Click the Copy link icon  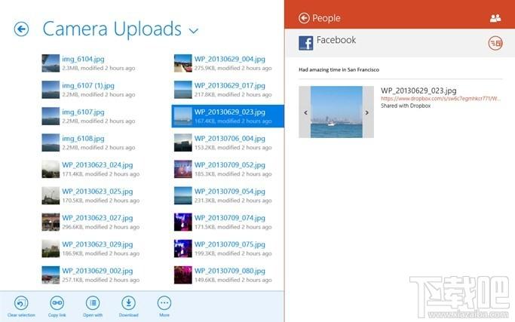point(57,303)
